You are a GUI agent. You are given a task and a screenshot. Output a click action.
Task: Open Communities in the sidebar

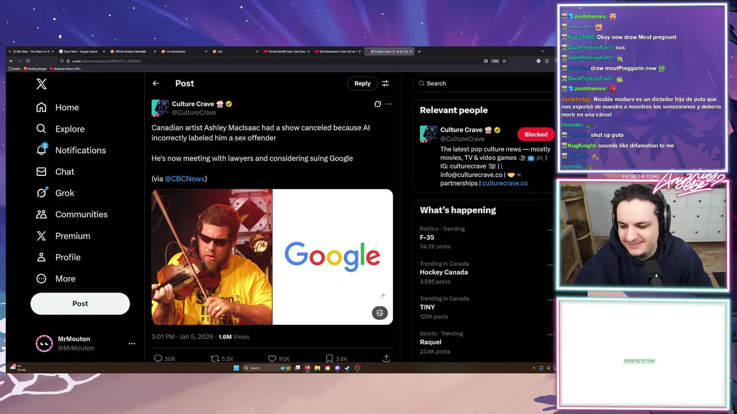[x=72, y=214]
